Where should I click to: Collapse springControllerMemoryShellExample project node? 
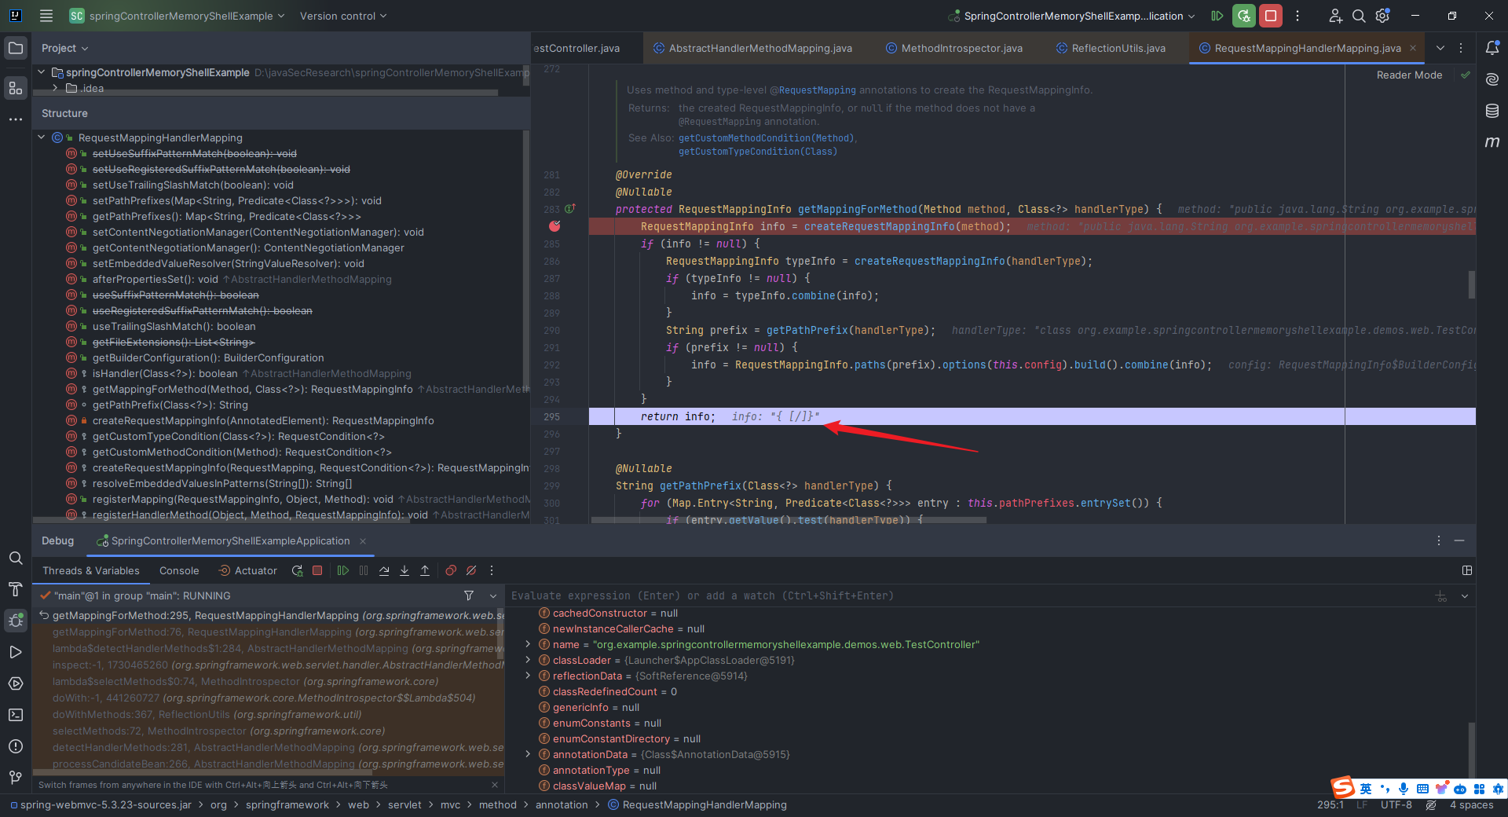point(41,72)
